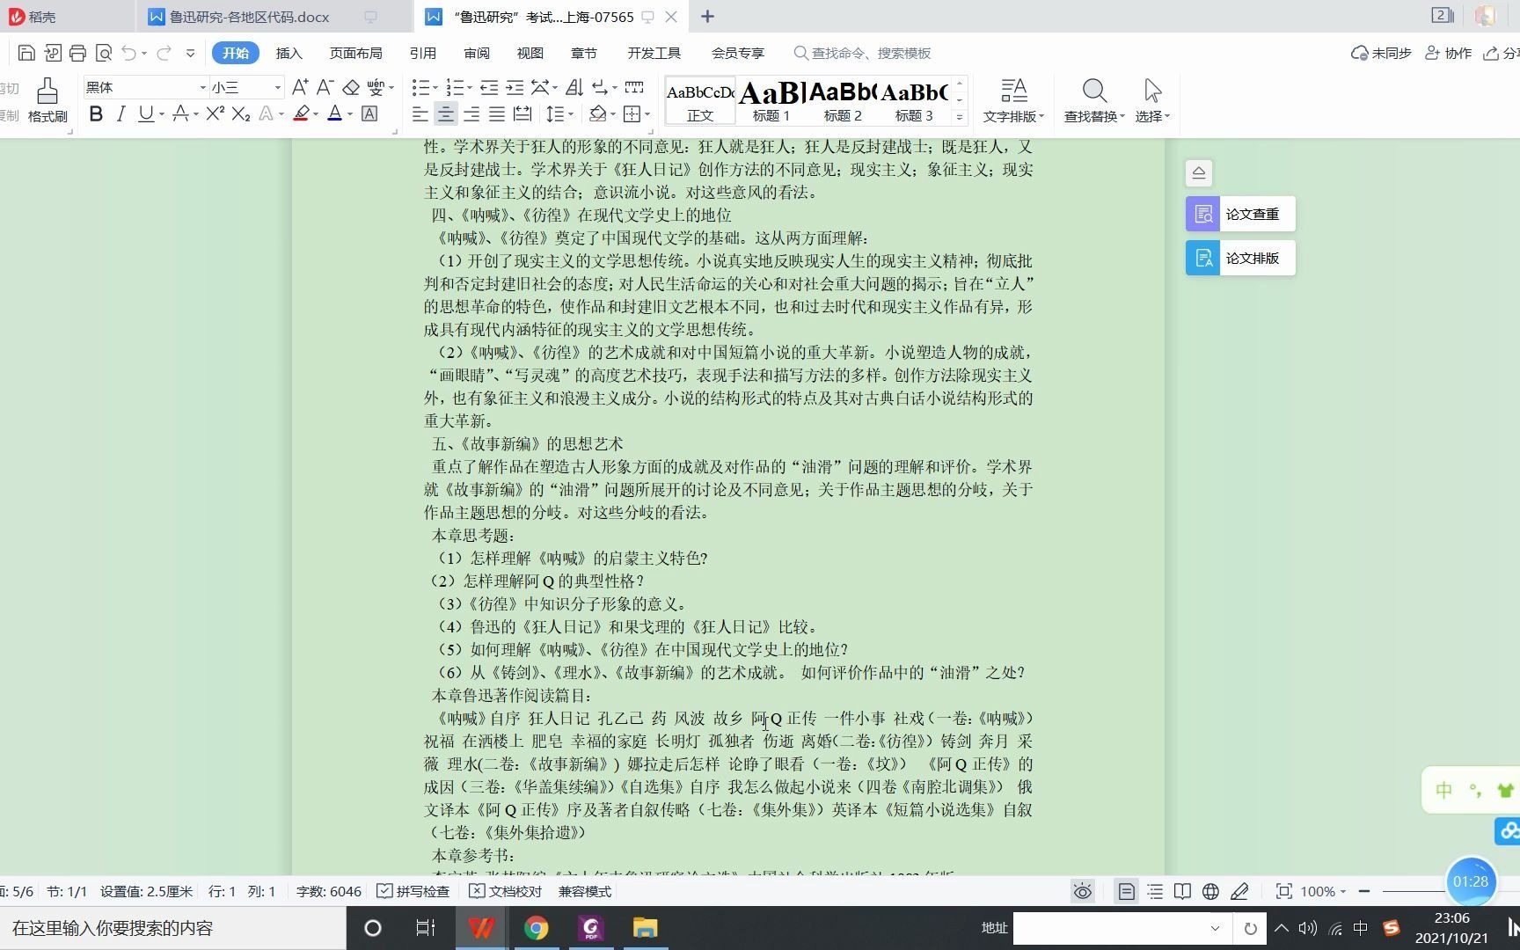
Task: Increase font size with A+ icon
Action: click(300, 87)
